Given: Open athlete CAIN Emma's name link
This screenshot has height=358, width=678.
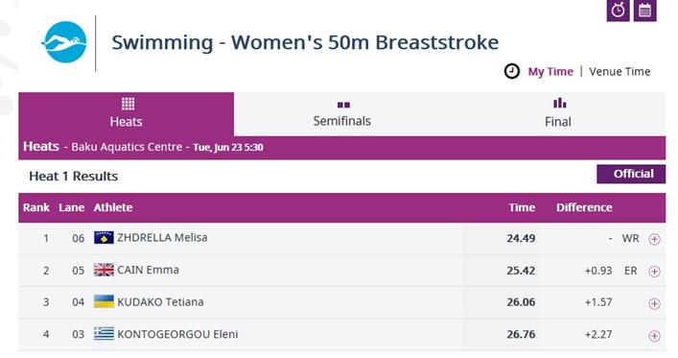Looking at the screenshot, I should click(148, 270).
